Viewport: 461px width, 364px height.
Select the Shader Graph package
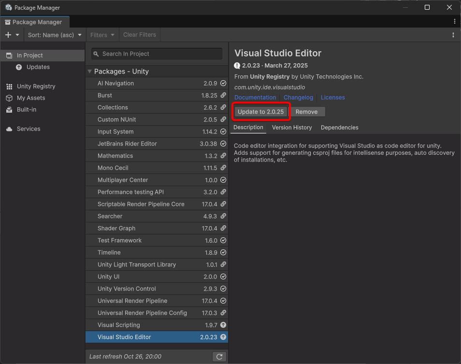(x=116, y=229)
